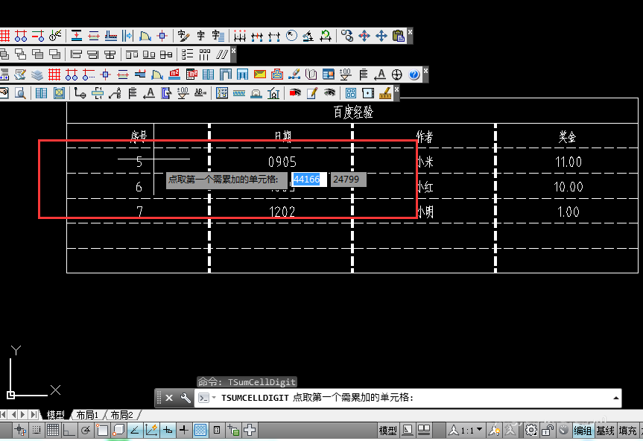Click the quick view layouts icon in status bar
The height and width of the screenshot is (441, 643).
pyautogui.click(x=424, y=430)
